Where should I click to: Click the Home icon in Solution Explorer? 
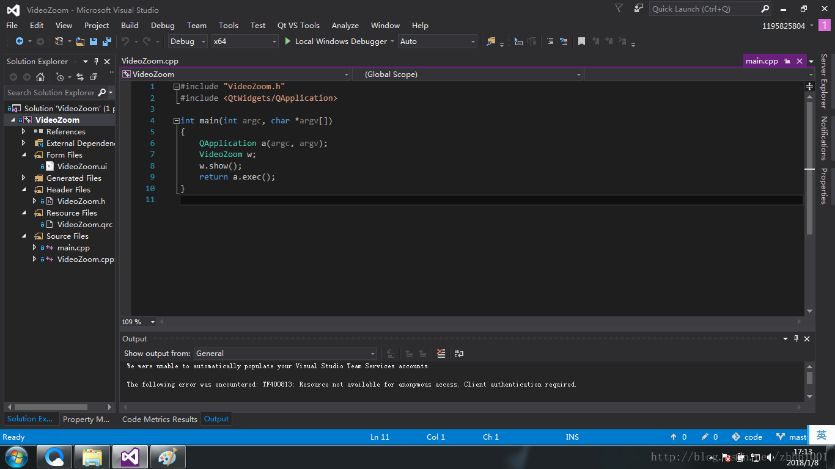[x=40, y=77]
